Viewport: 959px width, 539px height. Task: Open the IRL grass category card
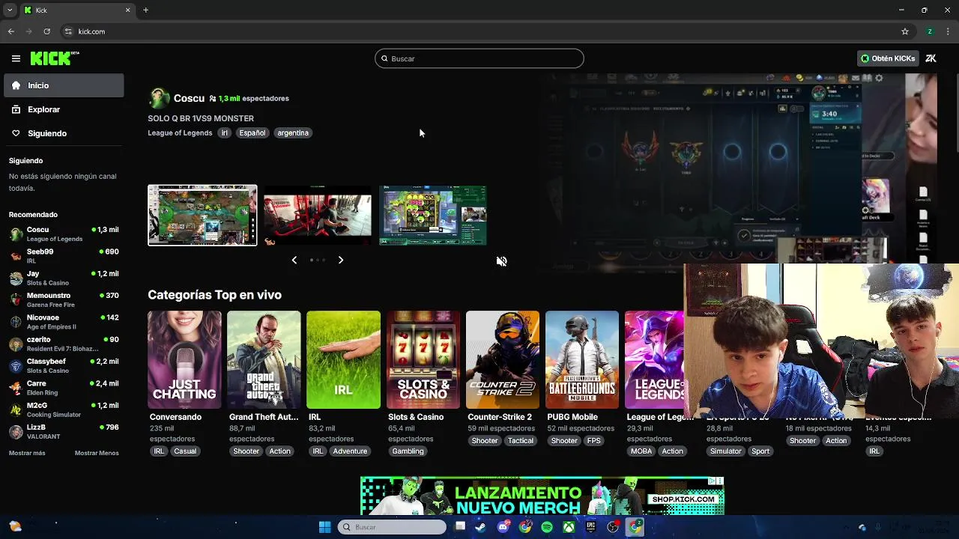(343, 359)
